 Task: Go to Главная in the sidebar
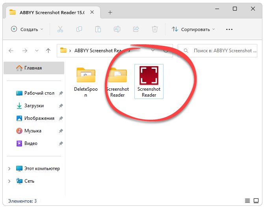[34, 68]
